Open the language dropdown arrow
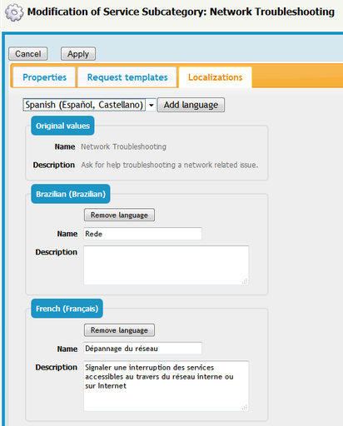 click(152, 105)
